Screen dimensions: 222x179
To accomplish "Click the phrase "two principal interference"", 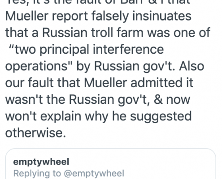I will tap(89, 50).
